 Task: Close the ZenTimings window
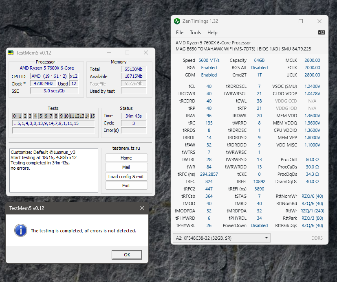(x=319, y=21)
